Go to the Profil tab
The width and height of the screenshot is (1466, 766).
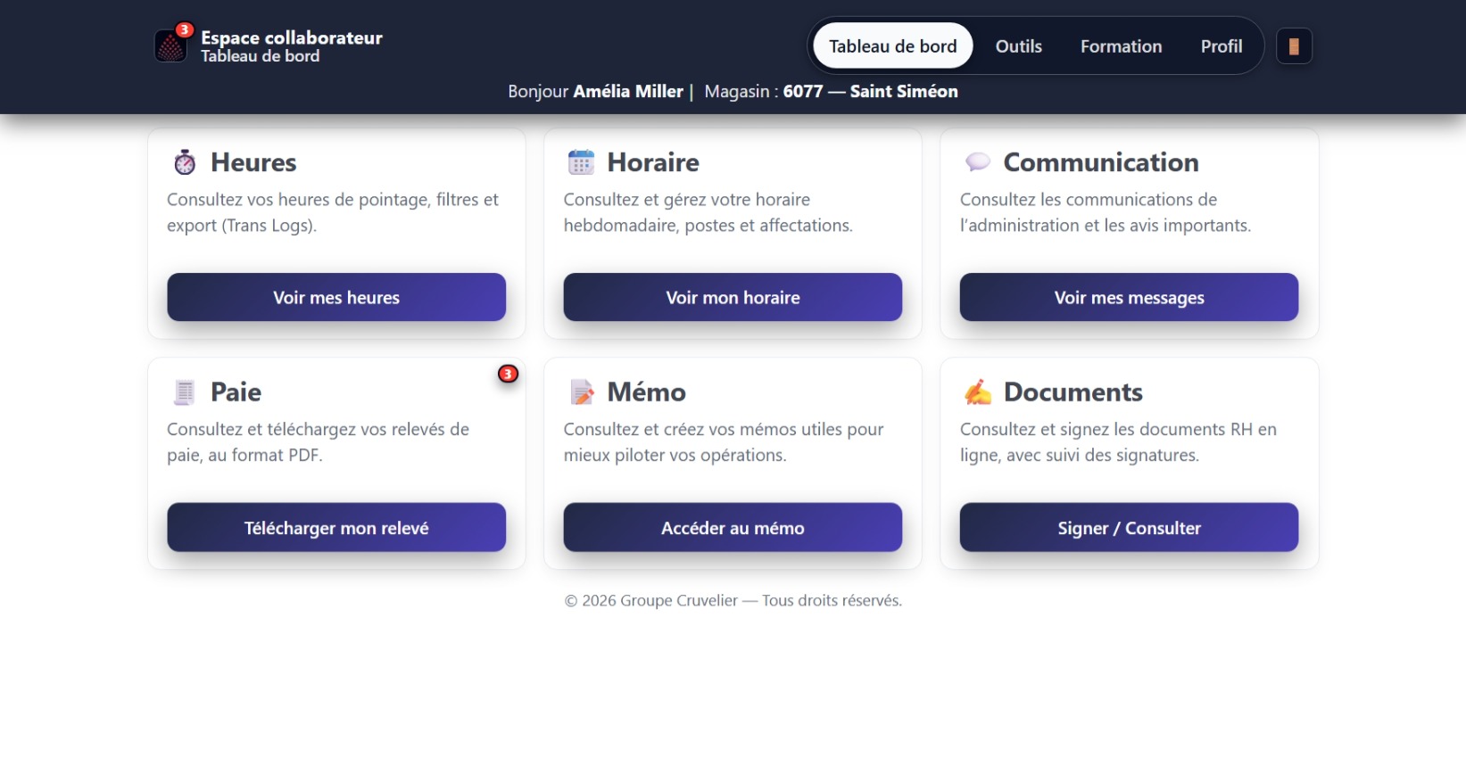1221,46
